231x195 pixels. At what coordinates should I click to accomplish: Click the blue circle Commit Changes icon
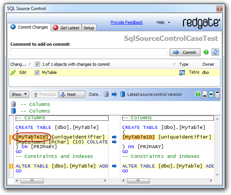13,27
